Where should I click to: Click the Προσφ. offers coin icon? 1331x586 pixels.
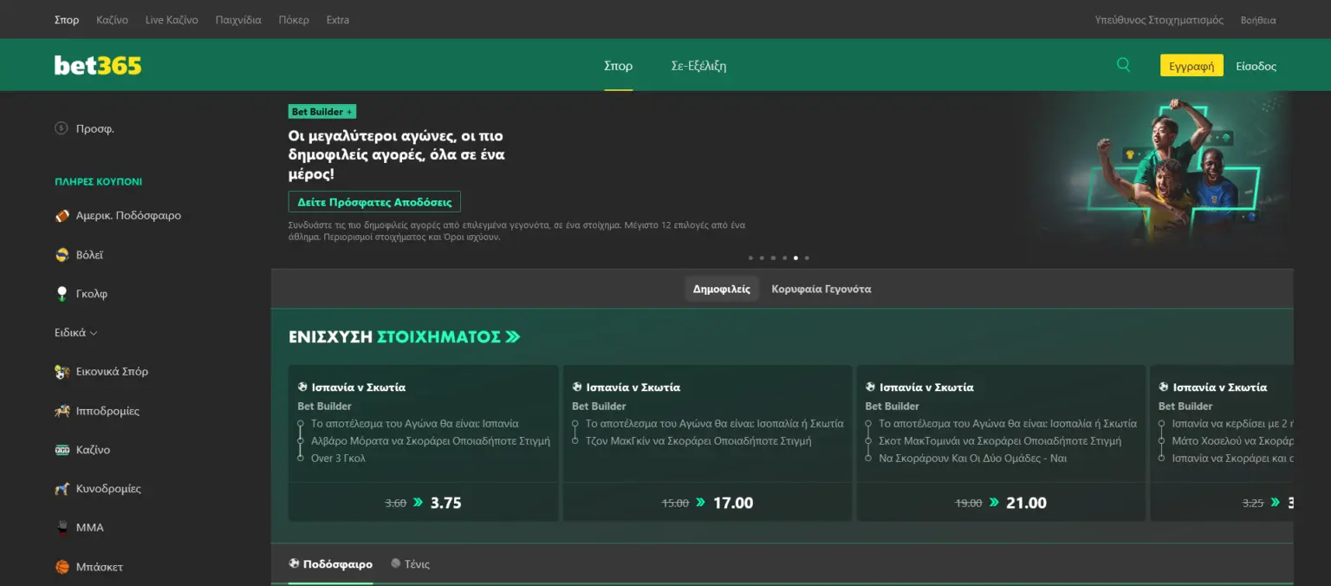click(62, 128)
